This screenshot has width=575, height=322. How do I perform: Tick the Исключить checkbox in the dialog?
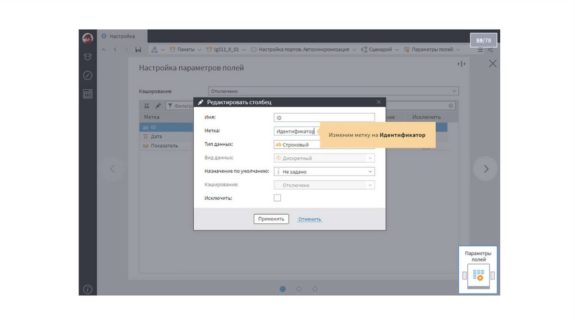click(x=277, y=198)
